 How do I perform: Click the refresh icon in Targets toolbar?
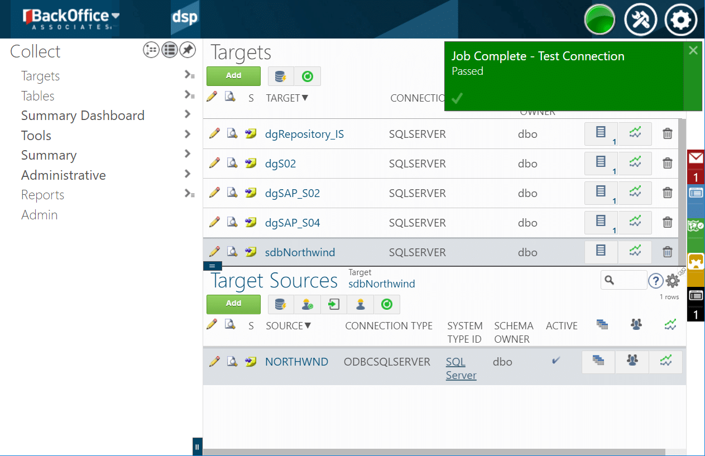[x=308, y=76]
